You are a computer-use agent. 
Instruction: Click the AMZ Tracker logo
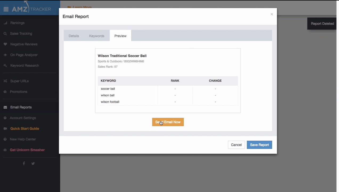pyautogui.click(x=31, y=9)
